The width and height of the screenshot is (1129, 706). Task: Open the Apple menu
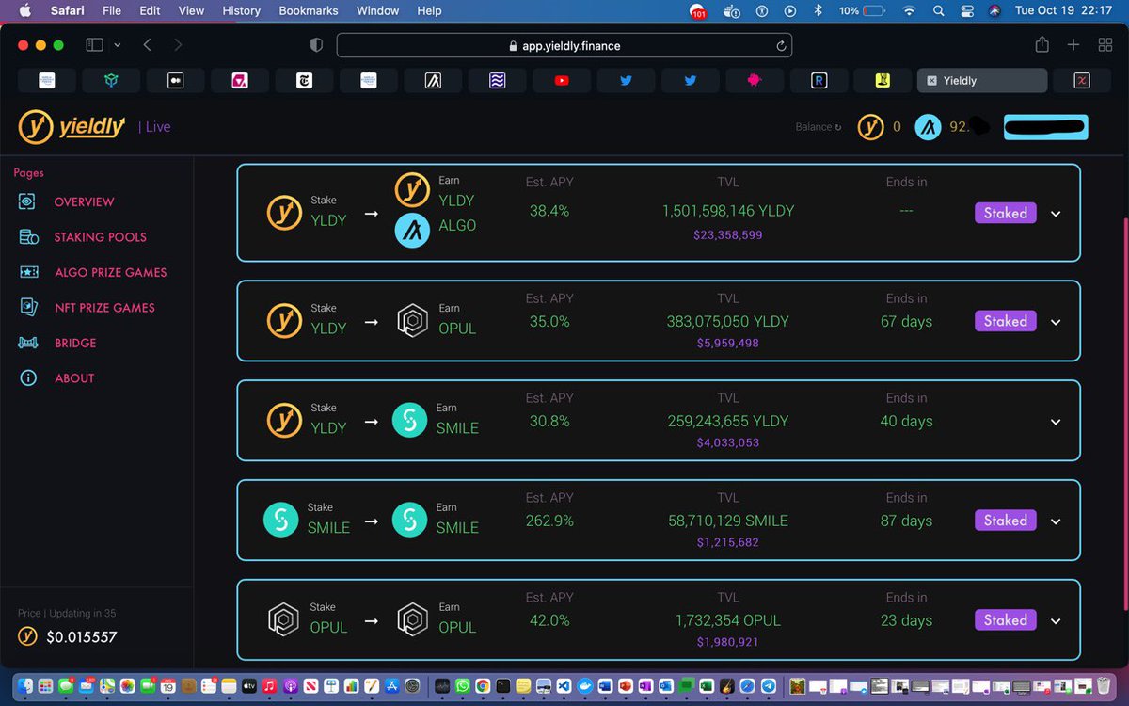point(25,10)
